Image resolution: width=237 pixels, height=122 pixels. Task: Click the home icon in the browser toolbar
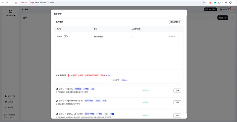coord(16,2)
